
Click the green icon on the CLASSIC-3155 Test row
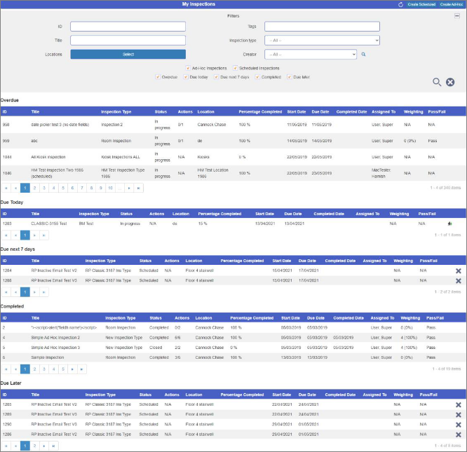coord(449,224)
